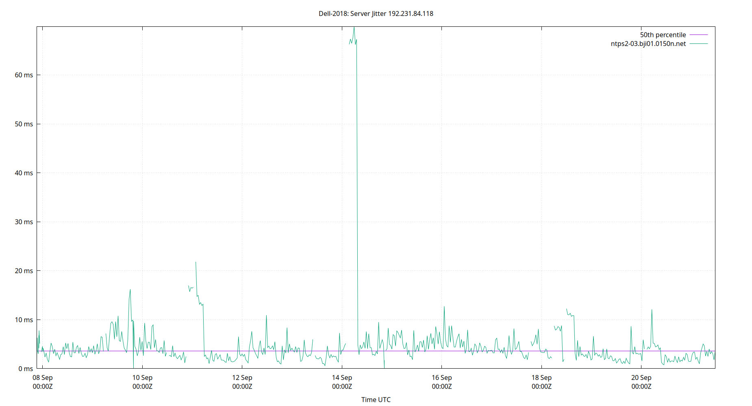Click the '0 ms' y-axis label
The height and width of the screenshot is (406, 752).
click(26, 369)
